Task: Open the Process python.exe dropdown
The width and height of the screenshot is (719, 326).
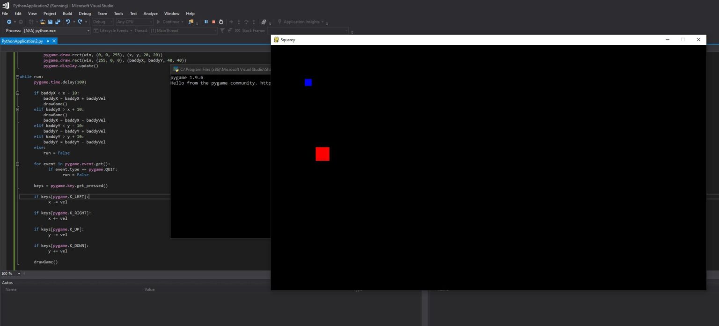Action: 88,31
